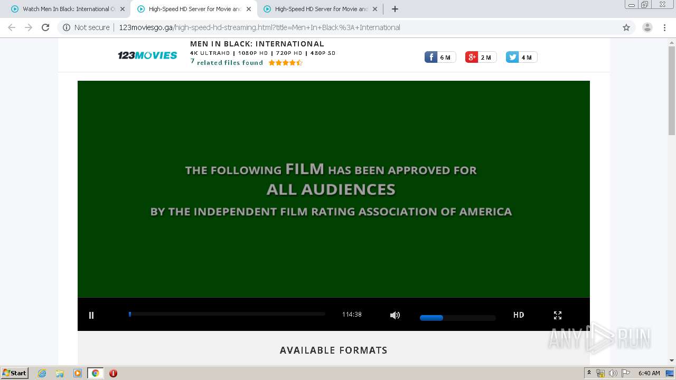Click the AVAILABLE FORMATS heading
Viewport: 676px width, 380px height.
tap(334, 350)
